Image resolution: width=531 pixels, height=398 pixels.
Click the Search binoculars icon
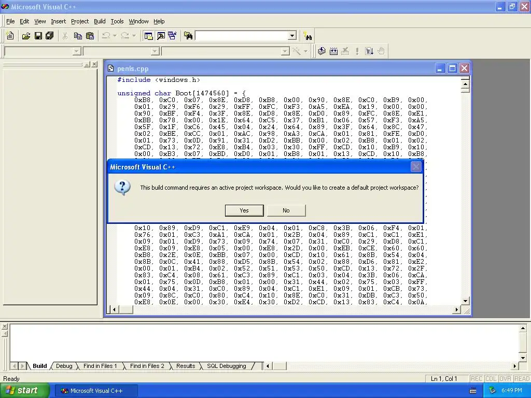click(x=308, y=36)
